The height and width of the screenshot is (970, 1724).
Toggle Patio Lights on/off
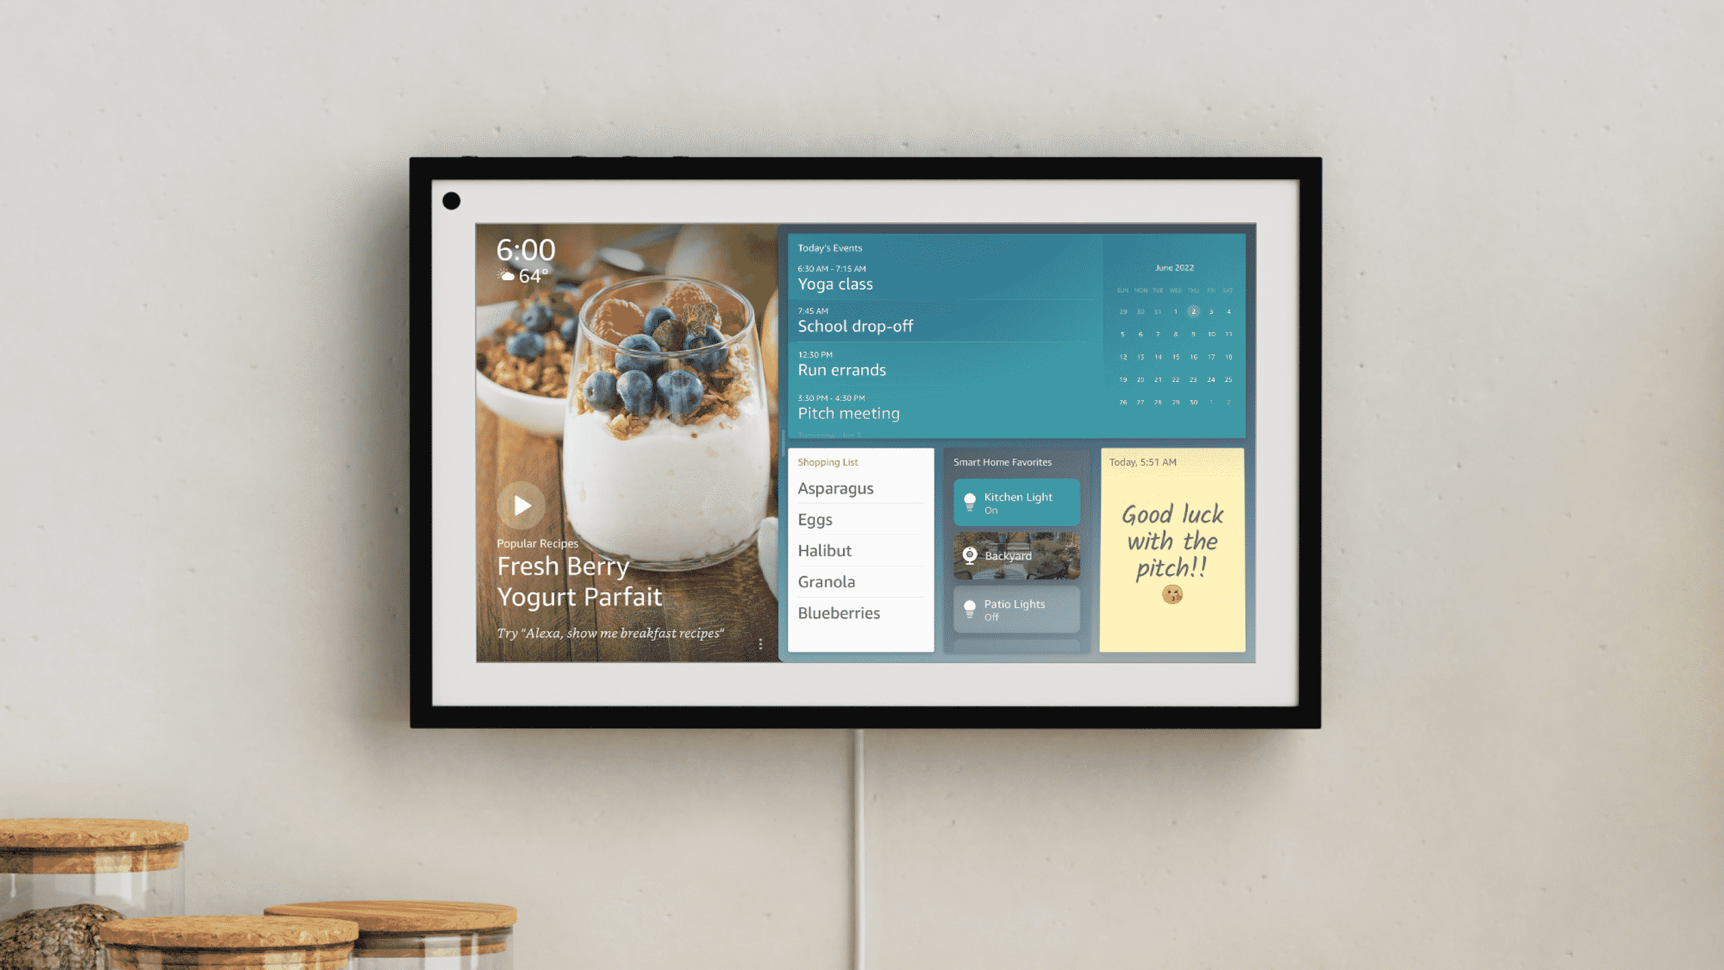1016,610
